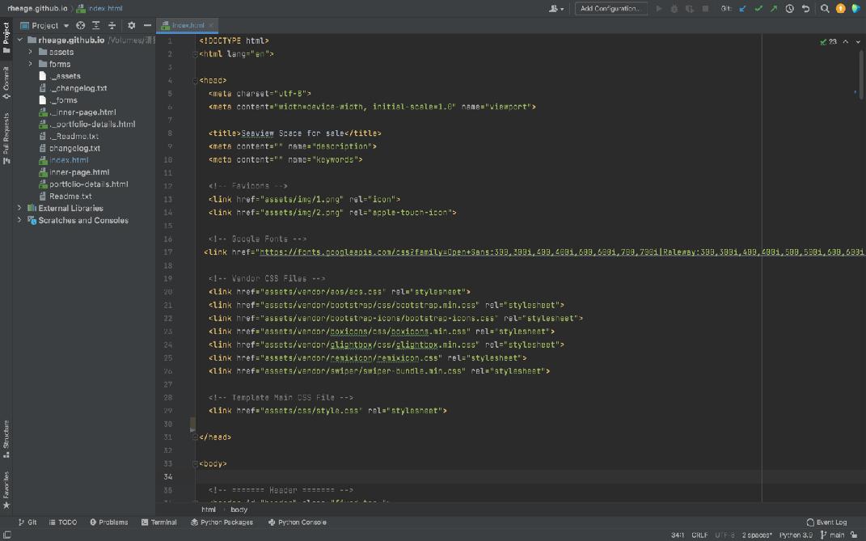Click the Run with Coverage icon

coord(689,8)
